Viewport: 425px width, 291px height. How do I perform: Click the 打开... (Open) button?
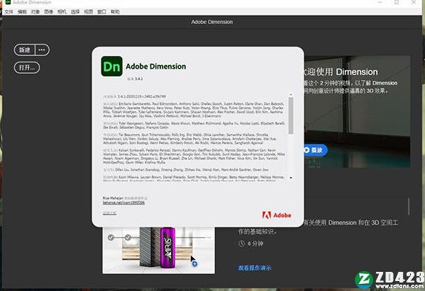pos(27,67)
